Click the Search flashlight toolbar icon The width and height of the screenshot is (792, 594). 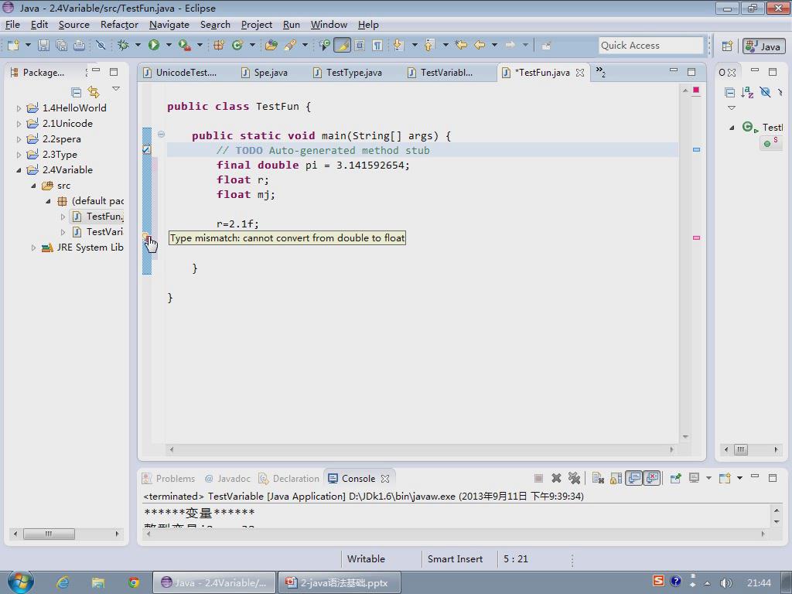click(290, 46)
